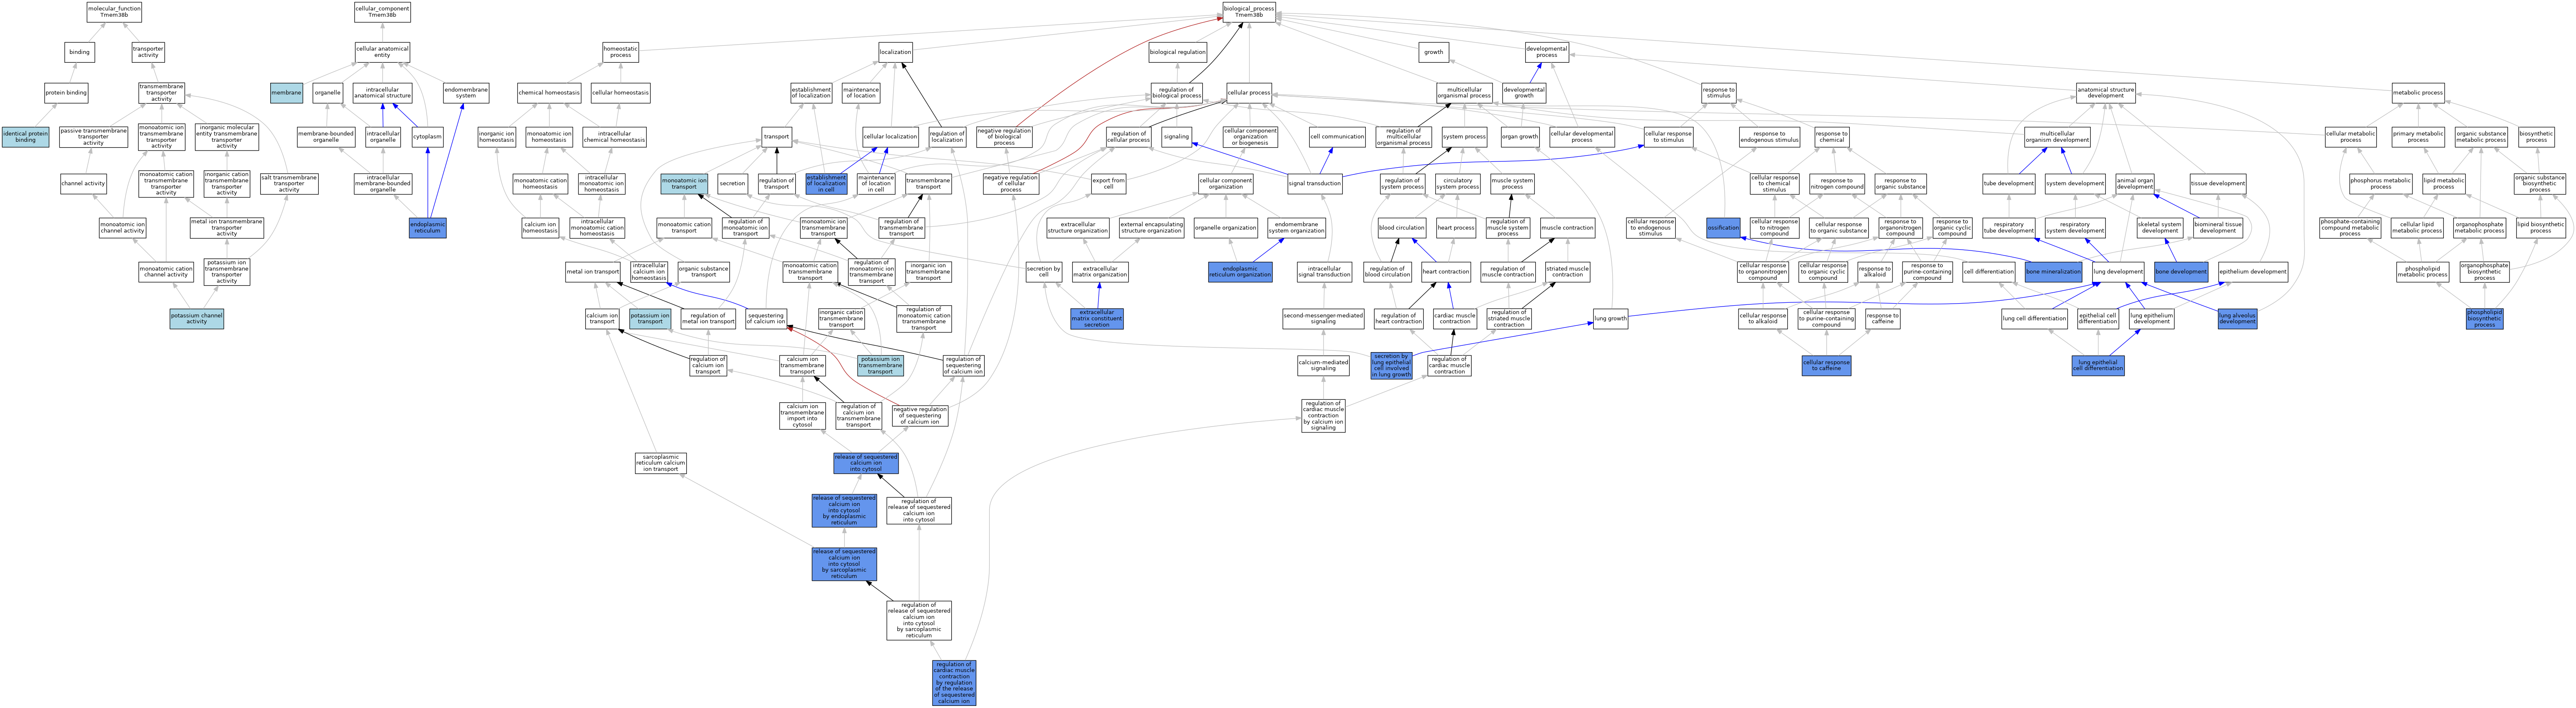Click the 'endomembrane system' node
The width and height of the screenshot is (2576, 708).
(x=466, y=93)
